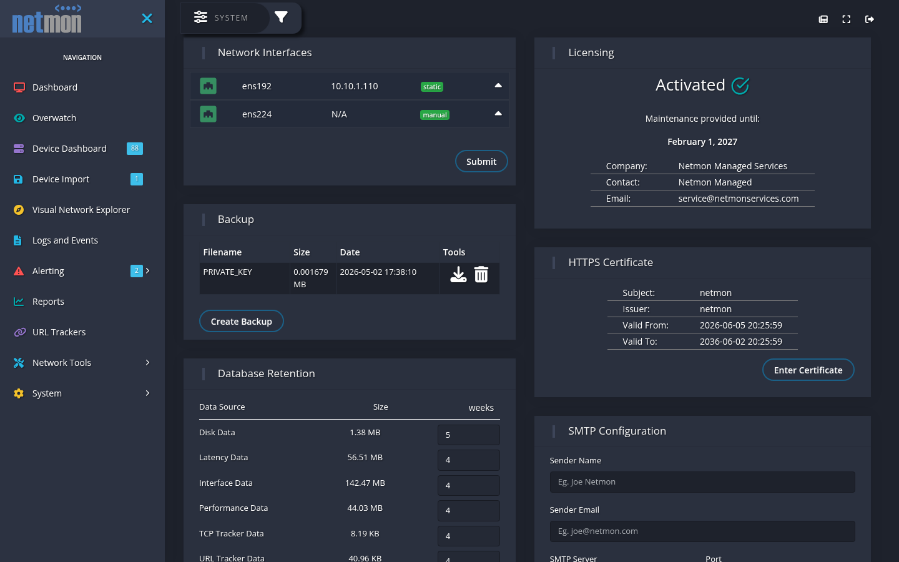This screenshot has width=899, height=562.
Task: Open the Dashboard monitor icon
Action: tap(19, 87)
